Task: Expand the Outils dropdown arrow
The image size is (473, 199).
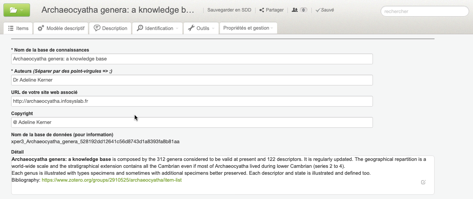Action: (x=213, y=28)
